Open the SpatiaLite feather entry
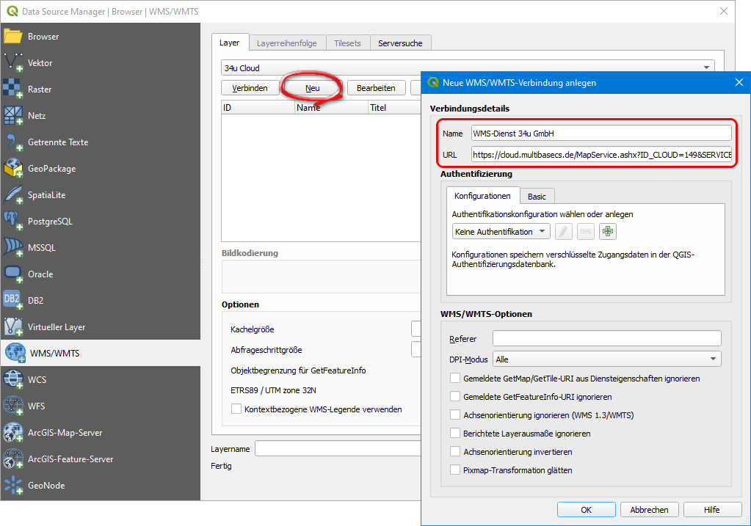The width and height of the screenshot is (751, 526). pos(14,195)
